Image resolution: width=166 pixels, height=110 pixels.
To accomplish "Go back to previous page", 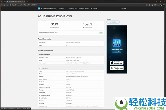I will pyautogui.click(x=2, y=5).
